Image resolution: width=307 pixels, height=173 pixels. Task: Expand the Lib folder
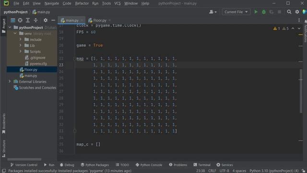coord(20,45)
